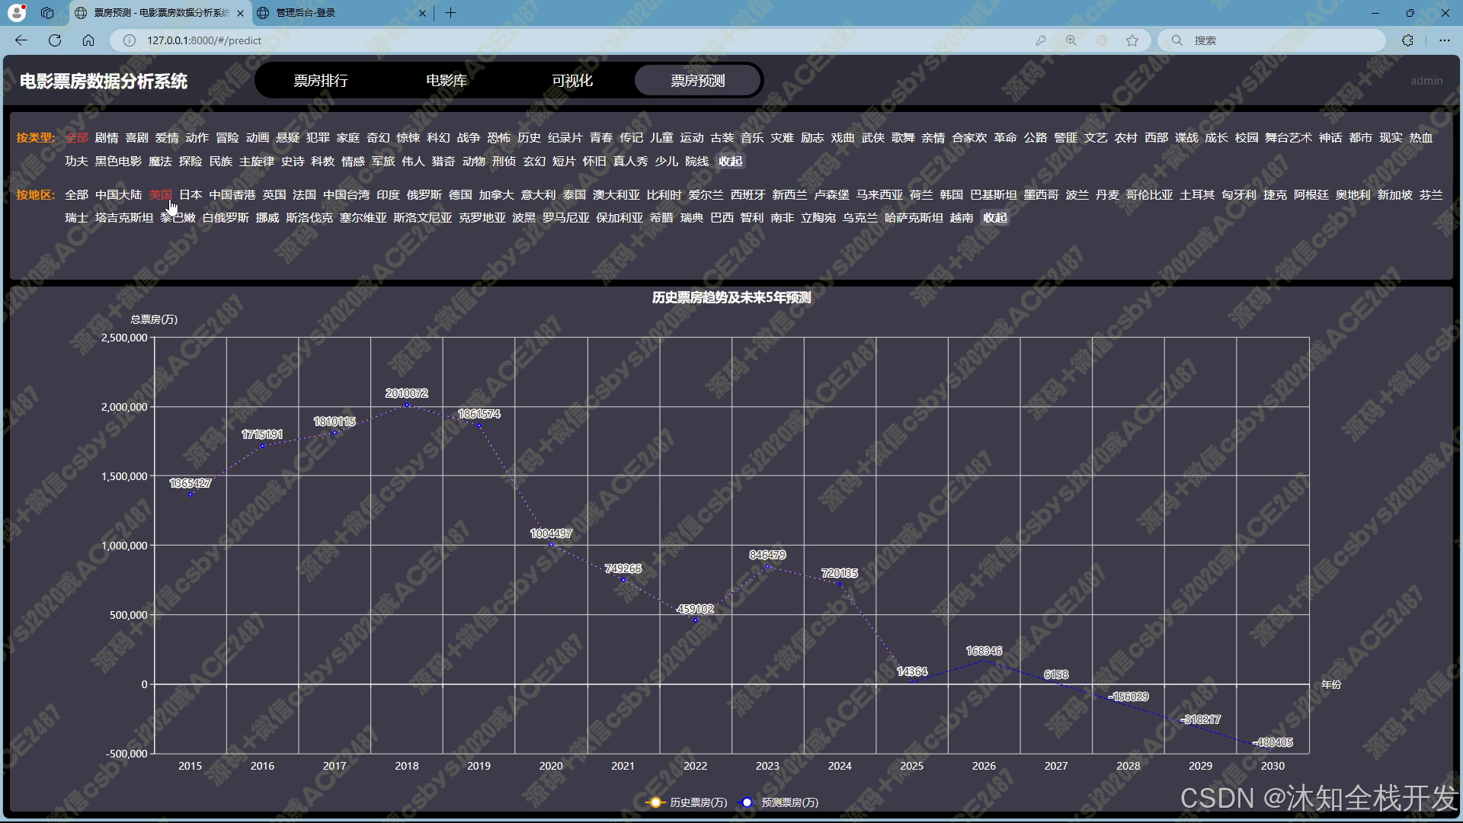
Task: Select the 全部 genre filter
Action: click(x=76, y=138)
